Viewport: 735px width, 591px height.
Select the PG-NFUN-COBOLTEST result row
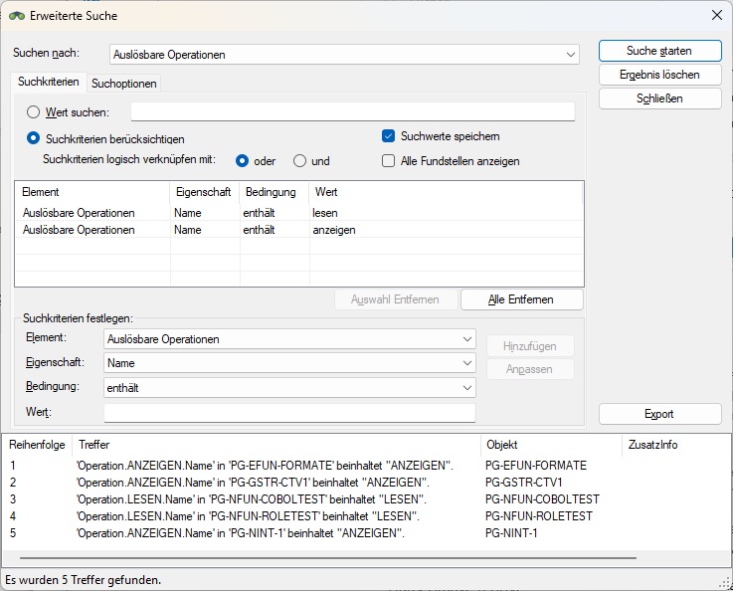251,499
